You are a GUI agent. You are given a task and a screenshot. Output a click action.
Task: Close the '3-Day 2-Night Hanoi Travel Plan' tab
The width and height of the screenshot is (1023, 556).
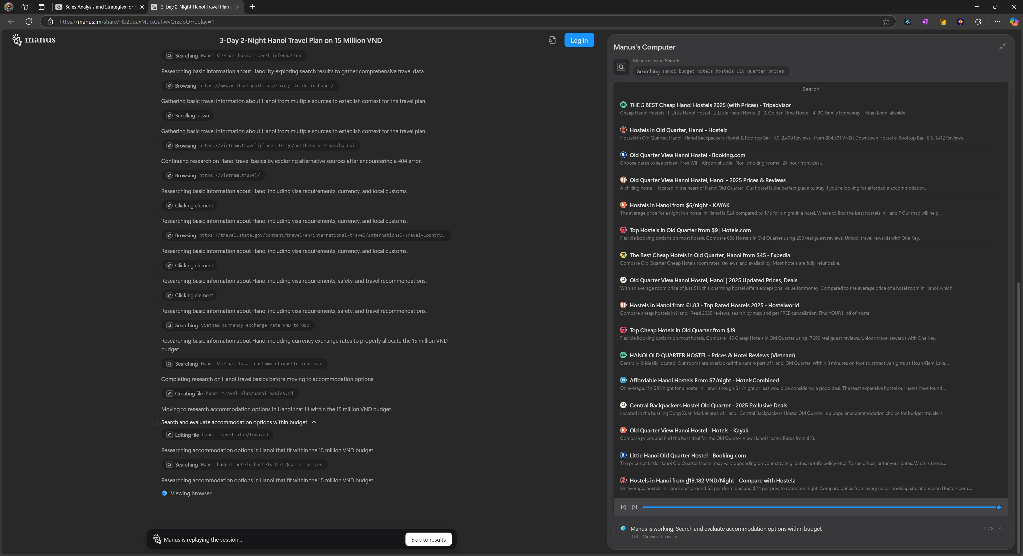point(237,7)
